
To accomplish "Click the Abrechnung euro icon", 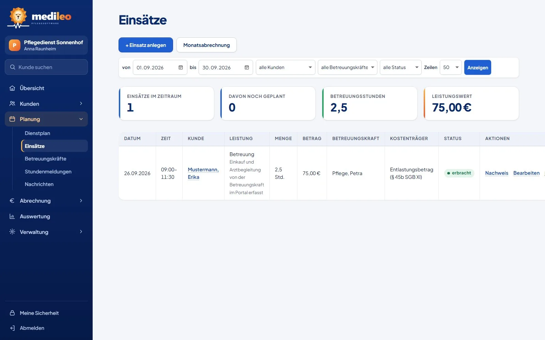I will 12,201.
